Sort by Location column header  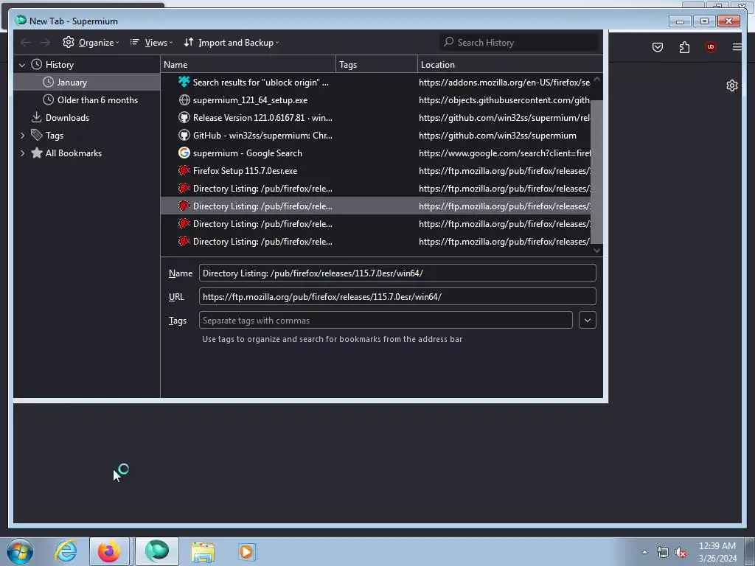coord(510,65)
